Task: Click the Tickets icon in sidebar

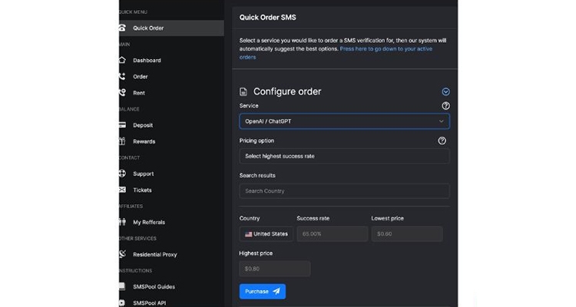Action: pos(122,190)
